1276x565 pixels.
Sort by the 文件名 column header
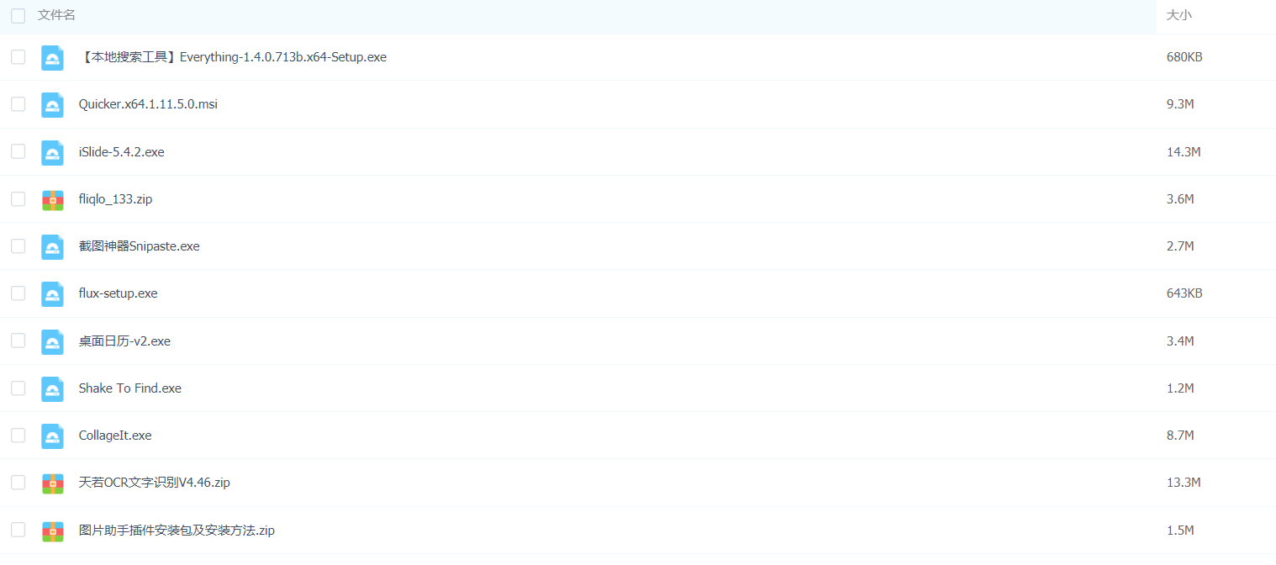pyautogui.click(x=56, y=15)
